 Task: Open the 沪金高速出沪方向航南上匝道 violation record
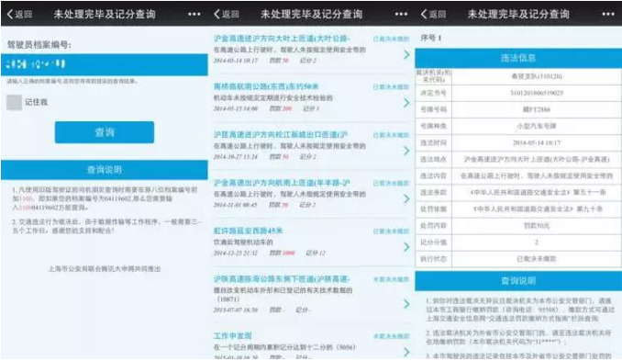pyautogui.click(x=310, y=194)
